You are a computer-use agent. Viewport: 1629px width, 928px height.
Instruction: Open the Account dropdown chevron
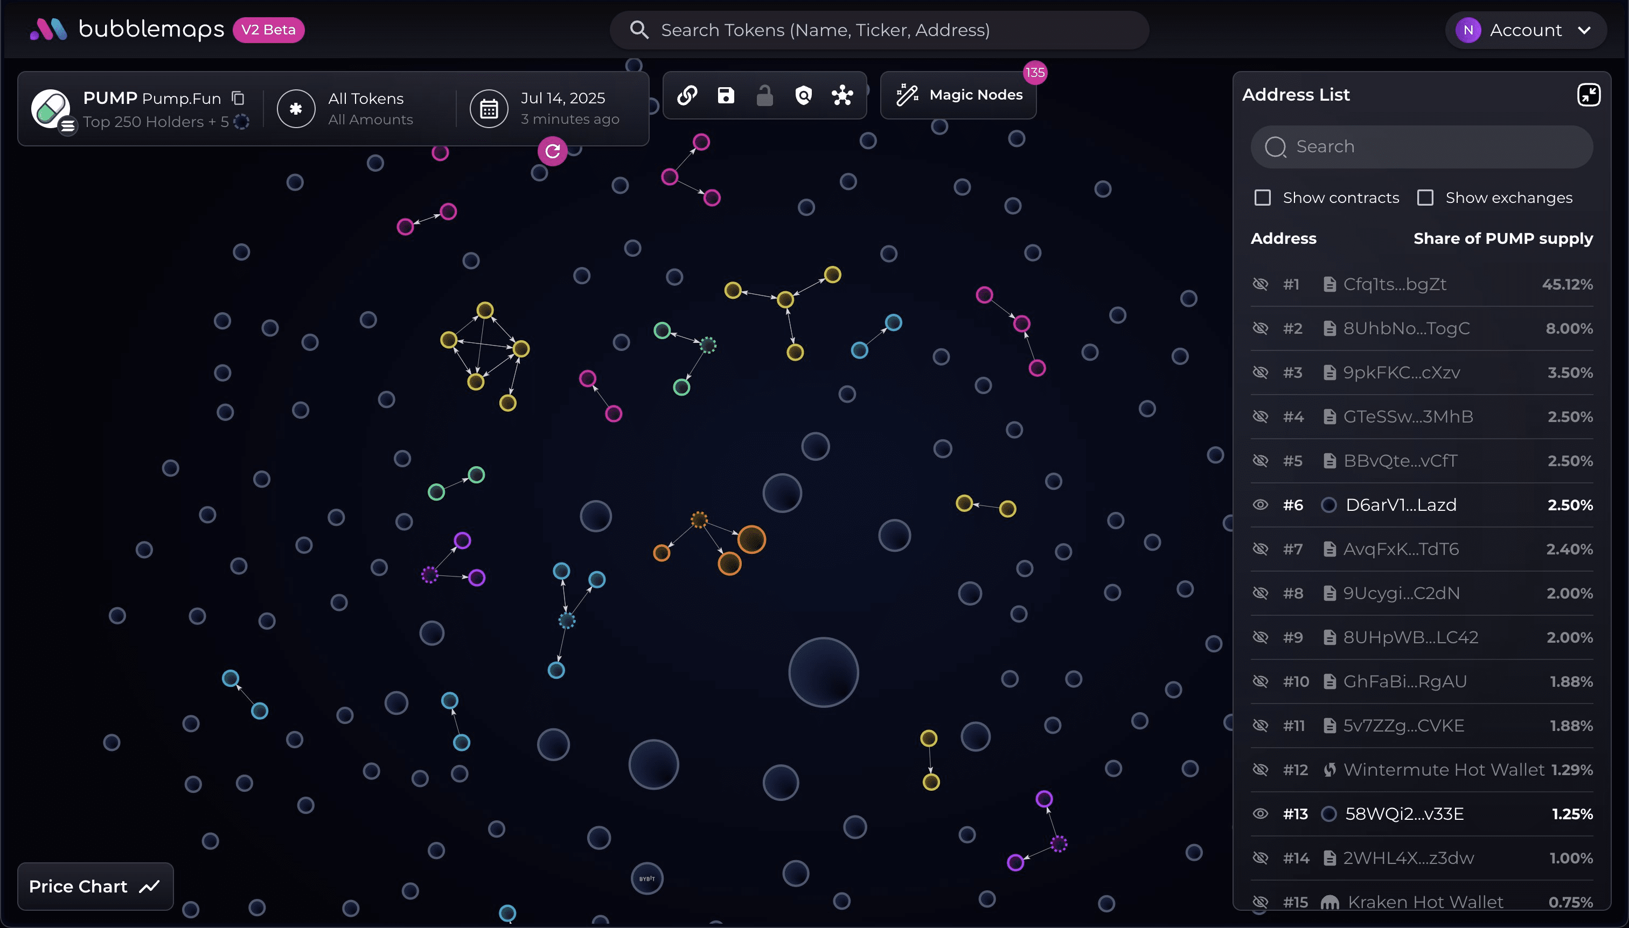(1584, 30)
